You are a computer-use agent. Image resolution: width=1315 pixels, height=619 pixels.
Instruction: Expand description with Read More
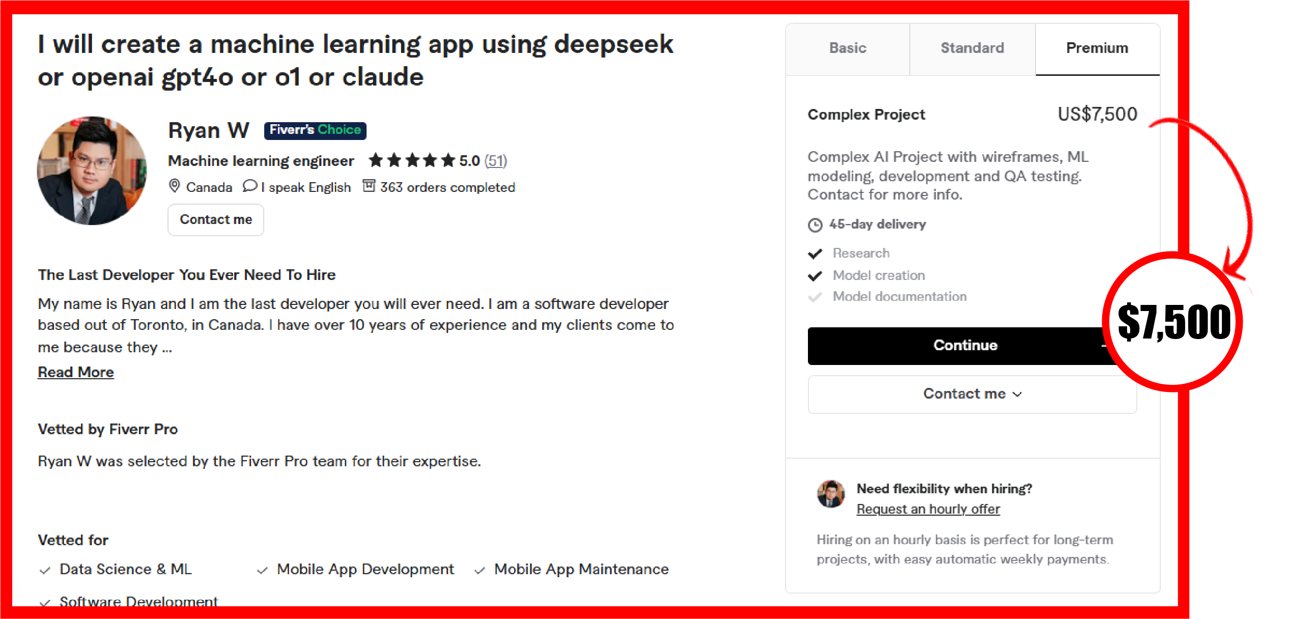click(75, 372)
